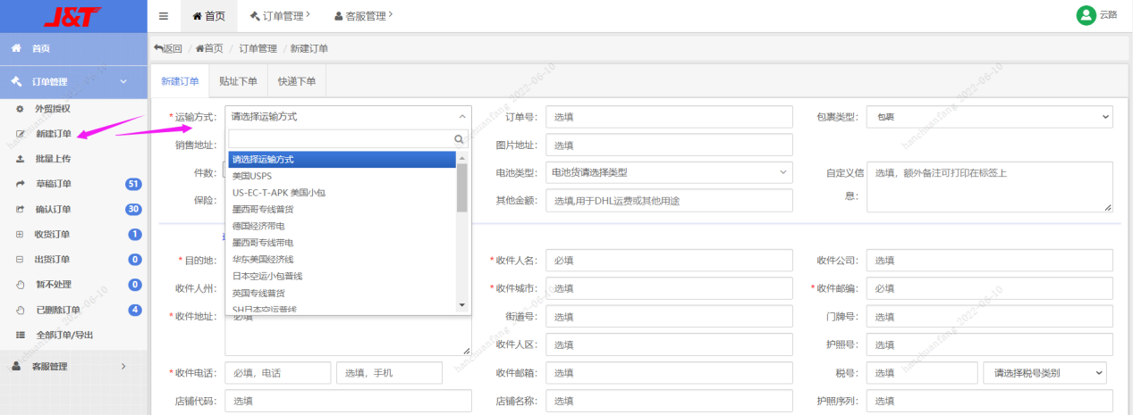This screenshot has height=415, width=1133.
Task: Select US-EC-T-APK 美国小包 from the list
Action: click(x=342, y=192)
